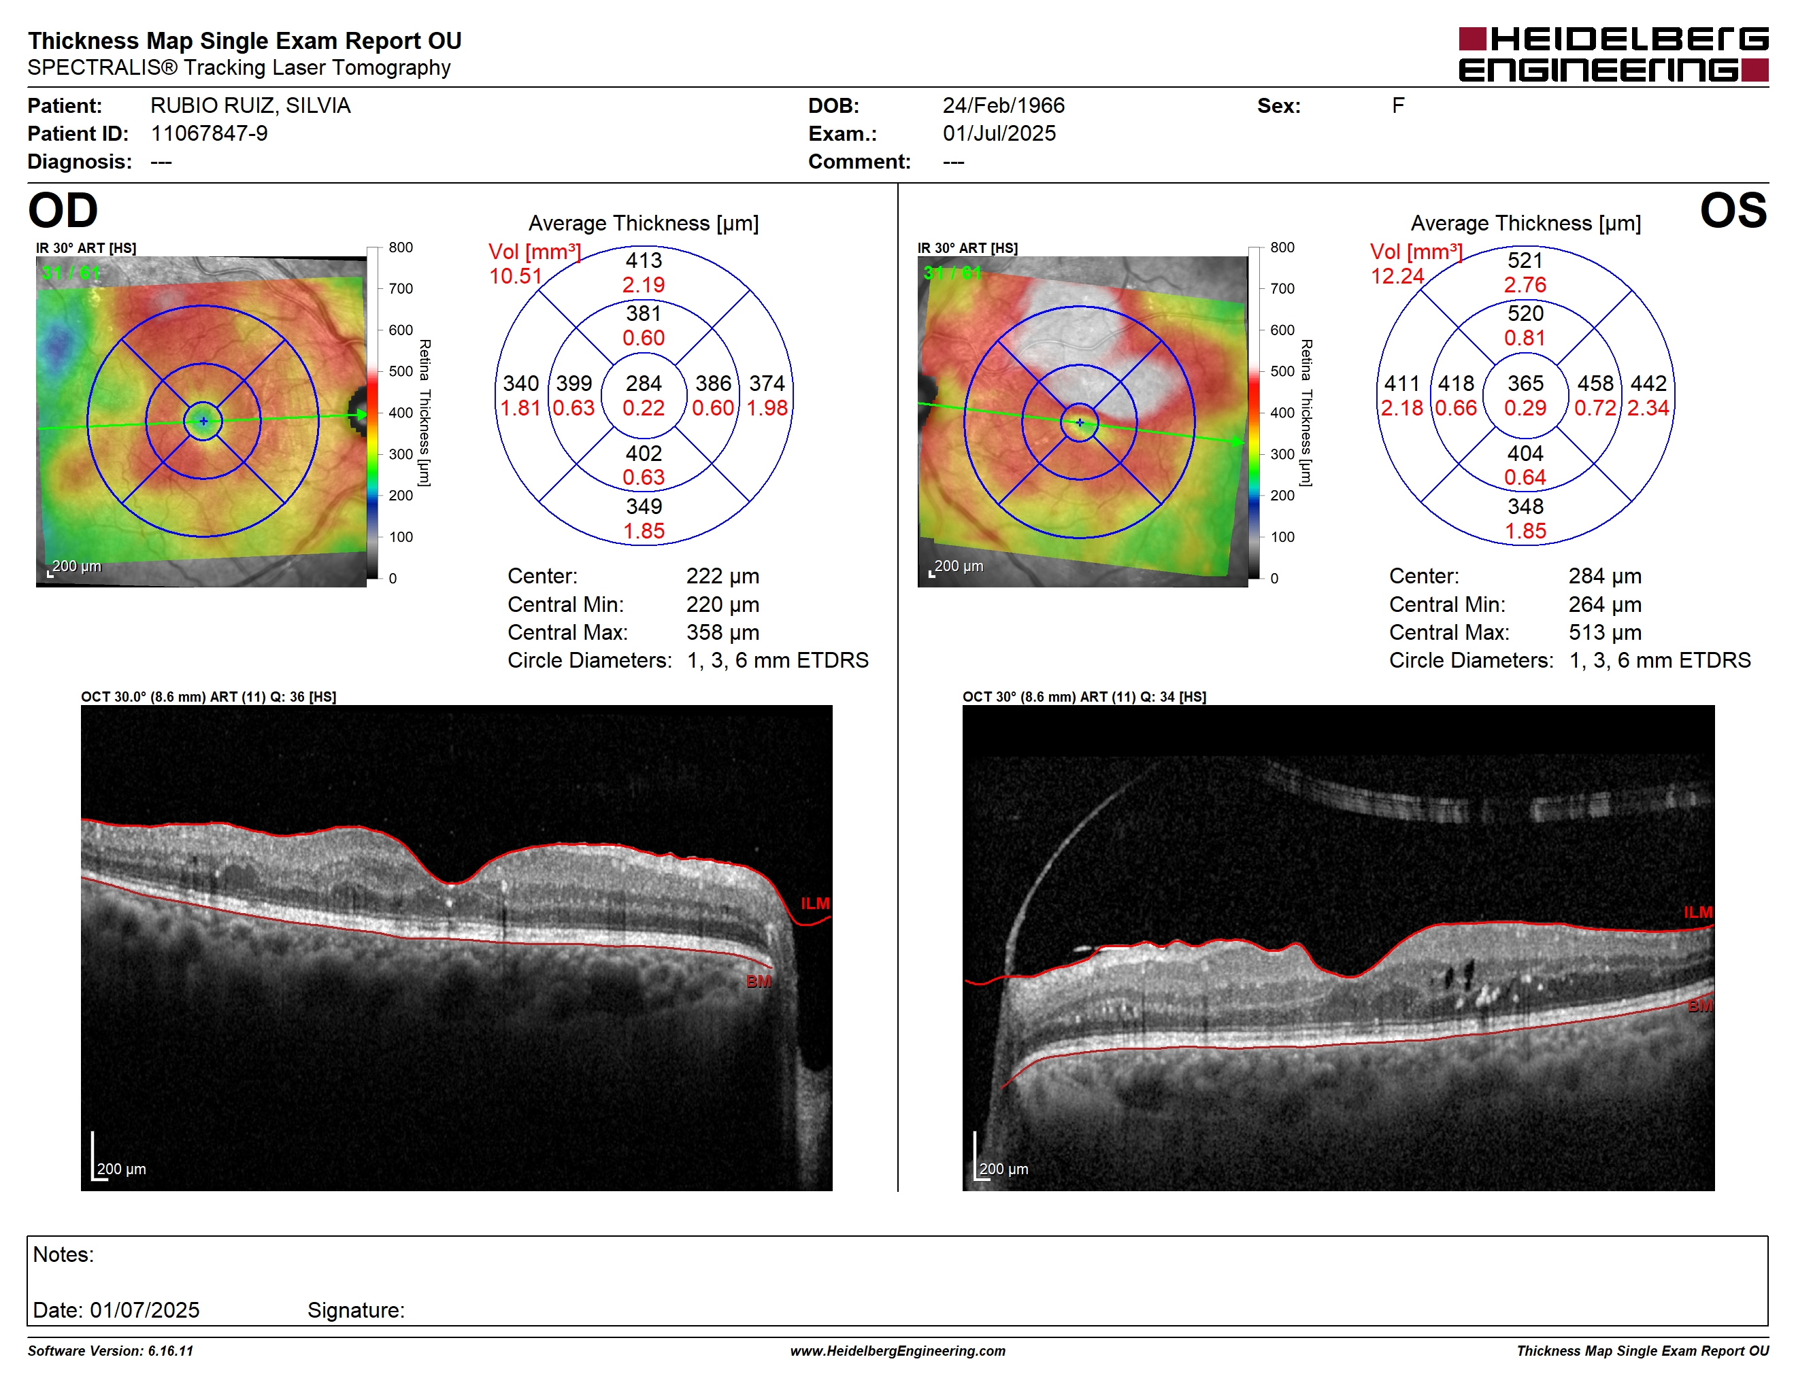
Task: Select the Sex value 'F'
Action: (1398, 105)
